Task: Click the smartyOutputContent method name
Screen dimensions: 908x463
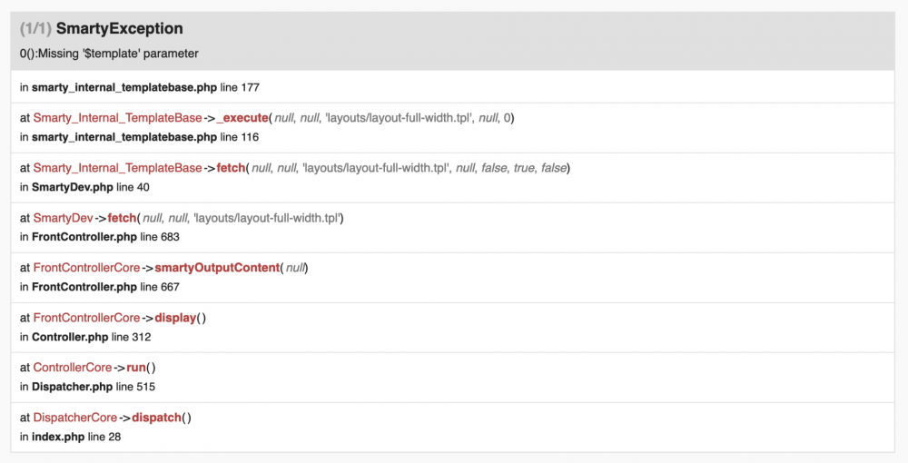Action: (217, 268)
